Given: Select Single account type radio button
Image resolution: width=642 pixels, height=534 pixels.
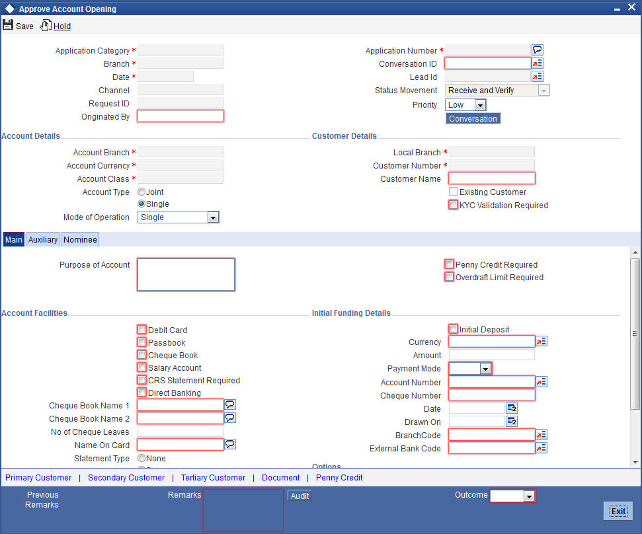Looking at the screenshot, I should point(141,204).
